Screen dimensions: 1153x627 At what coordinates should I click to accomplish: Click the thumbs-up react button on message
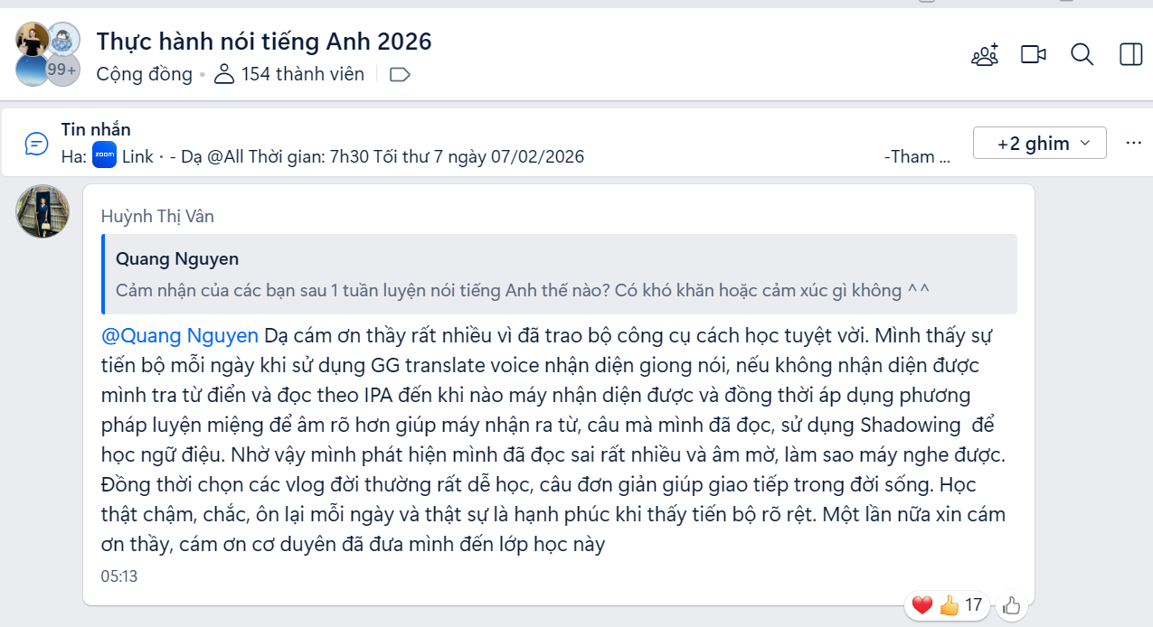[x=1012, y=606]
